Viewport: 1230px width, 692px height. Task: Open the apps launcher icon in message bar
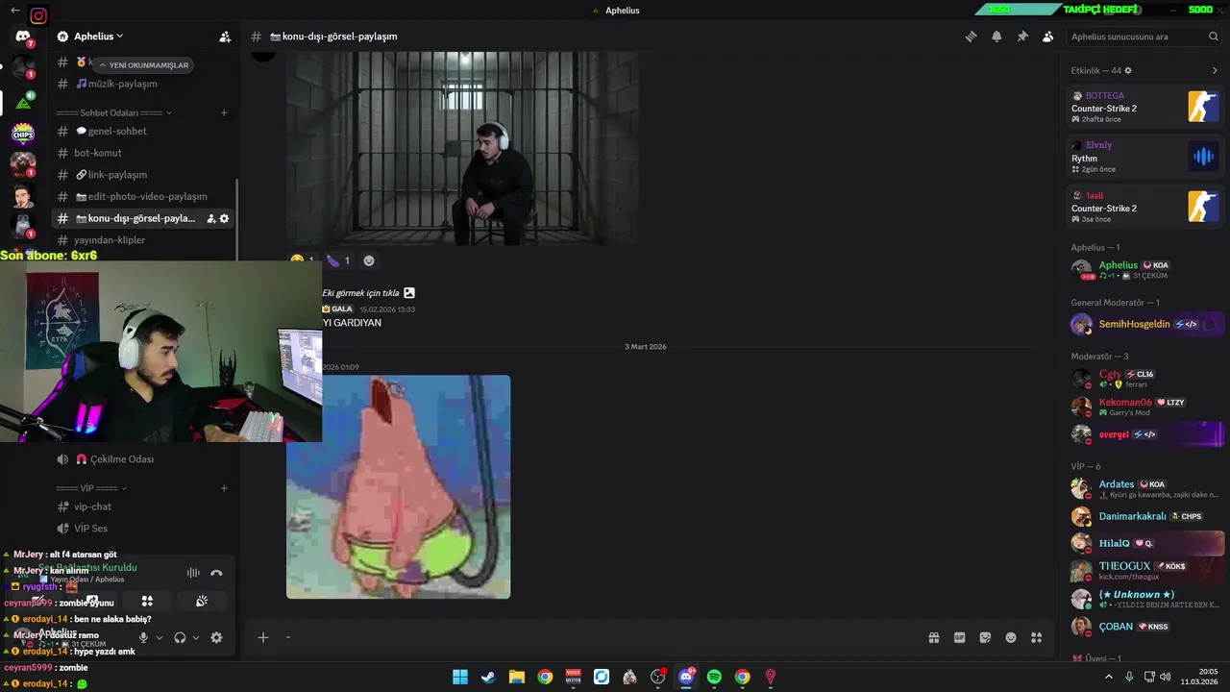pyautogui.click(x=1037, y=637)
